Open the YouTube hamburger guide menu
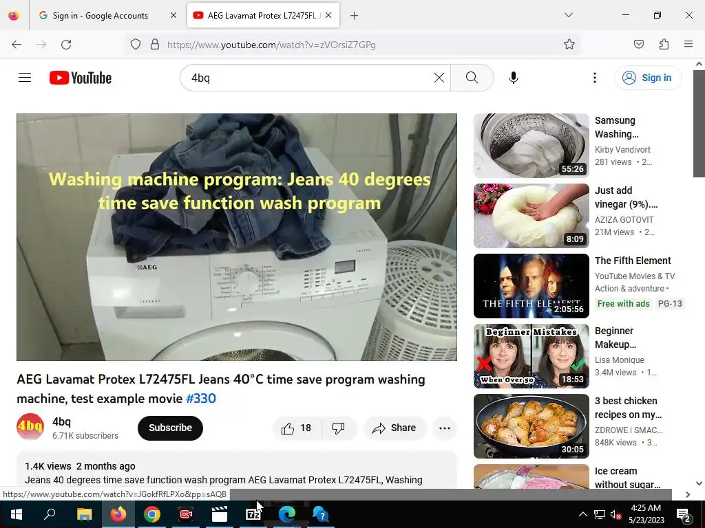Image resolution: width=705 pixels, height=528 pixels. (x=25, y=78)
